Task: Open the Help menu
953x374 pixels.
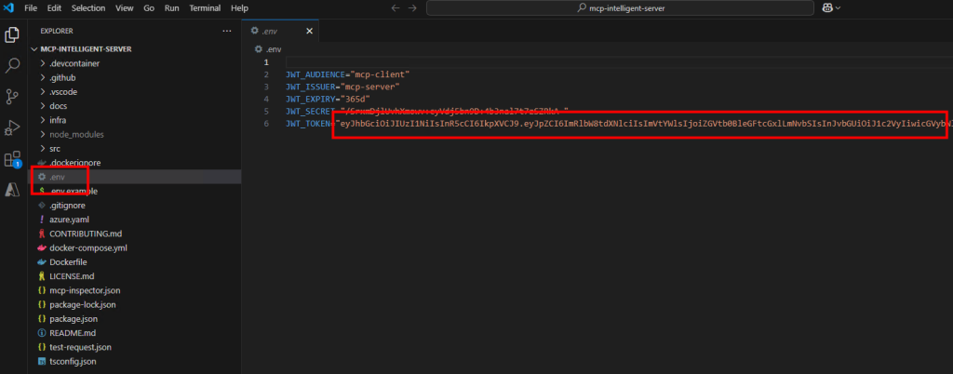Action: 239,7
